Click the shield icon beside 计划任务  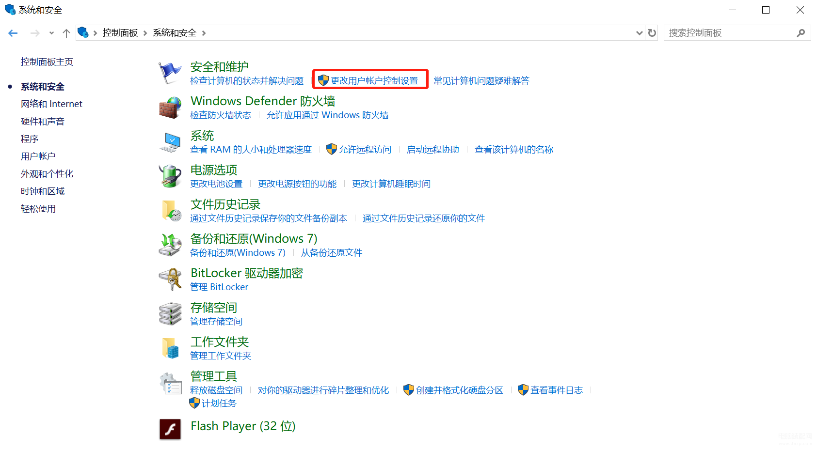(194, 403)
